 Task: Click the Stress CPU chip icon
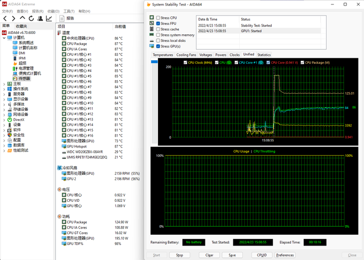pos(152,17)
